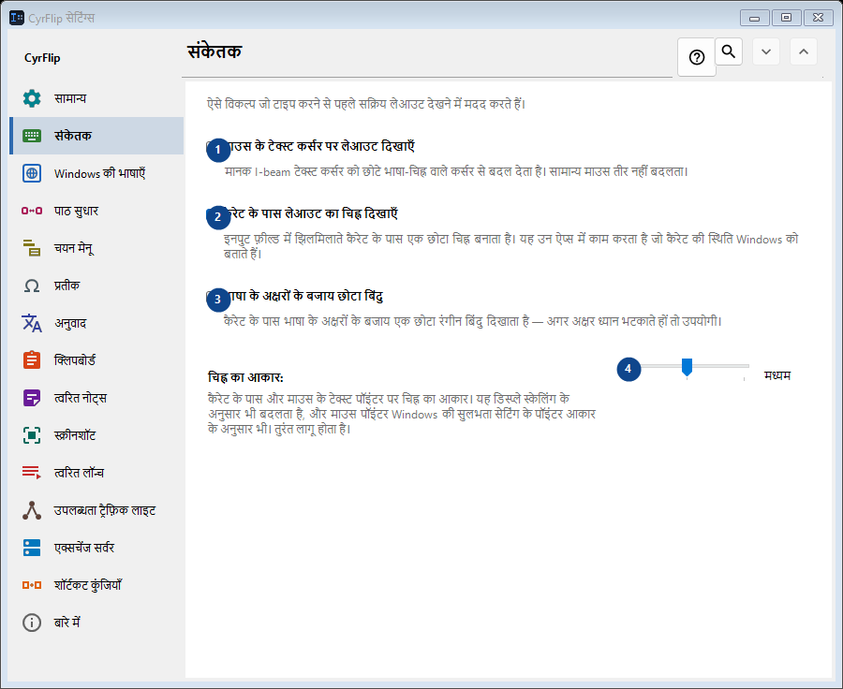The height and width of the screenshot is (689, 843).
Task: Open the अनुवाद translate icon
Action: click(x=32, y=323)
